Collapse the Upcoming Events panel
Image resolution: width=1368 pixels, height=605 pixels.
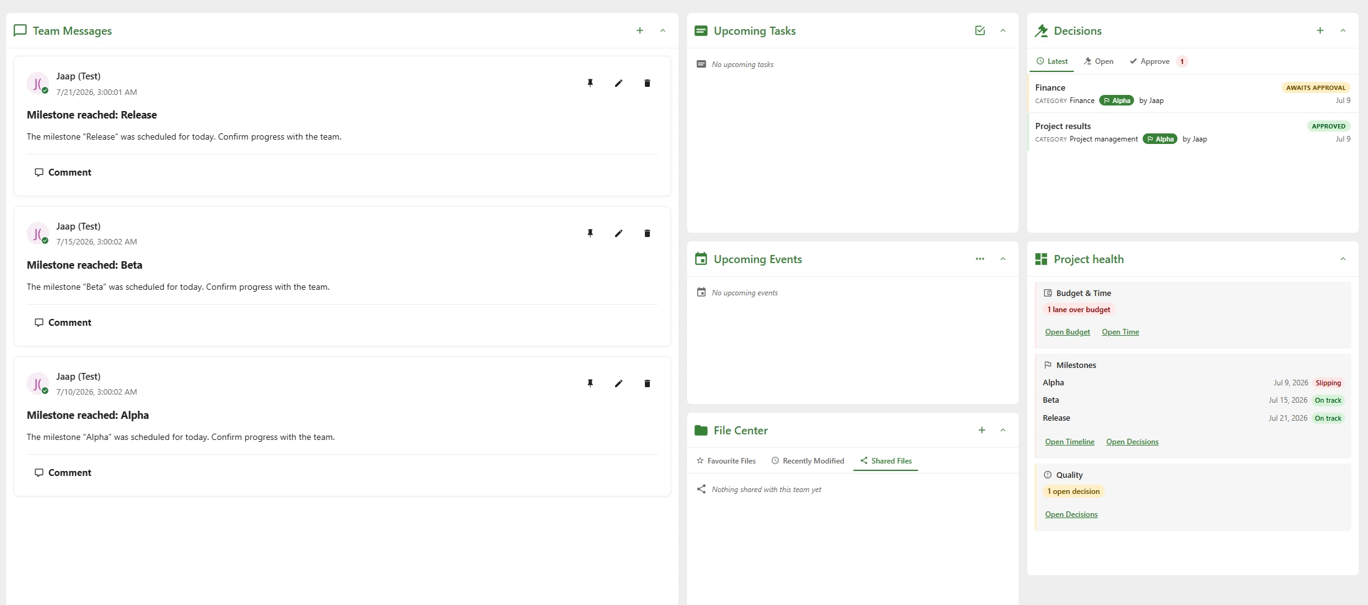[x=1003, y=259]
